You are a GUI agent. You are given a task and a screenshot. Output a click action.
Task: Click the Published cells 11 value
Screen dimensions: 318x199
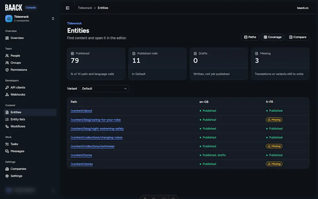136,60
